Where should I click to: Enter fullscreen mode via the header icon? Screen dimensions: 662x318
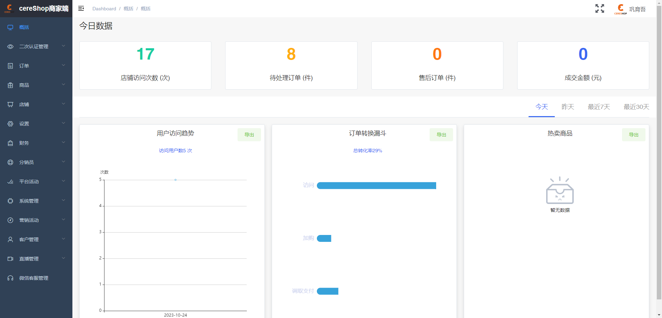(600, 9)
